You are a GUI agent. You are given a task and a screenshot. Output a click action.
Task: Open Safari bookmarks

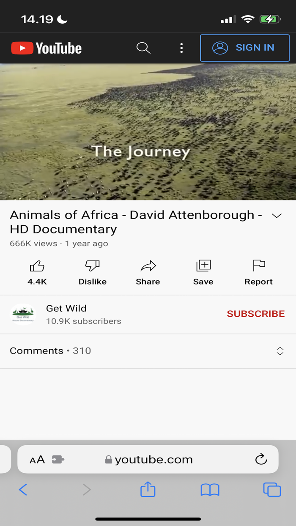210,489
